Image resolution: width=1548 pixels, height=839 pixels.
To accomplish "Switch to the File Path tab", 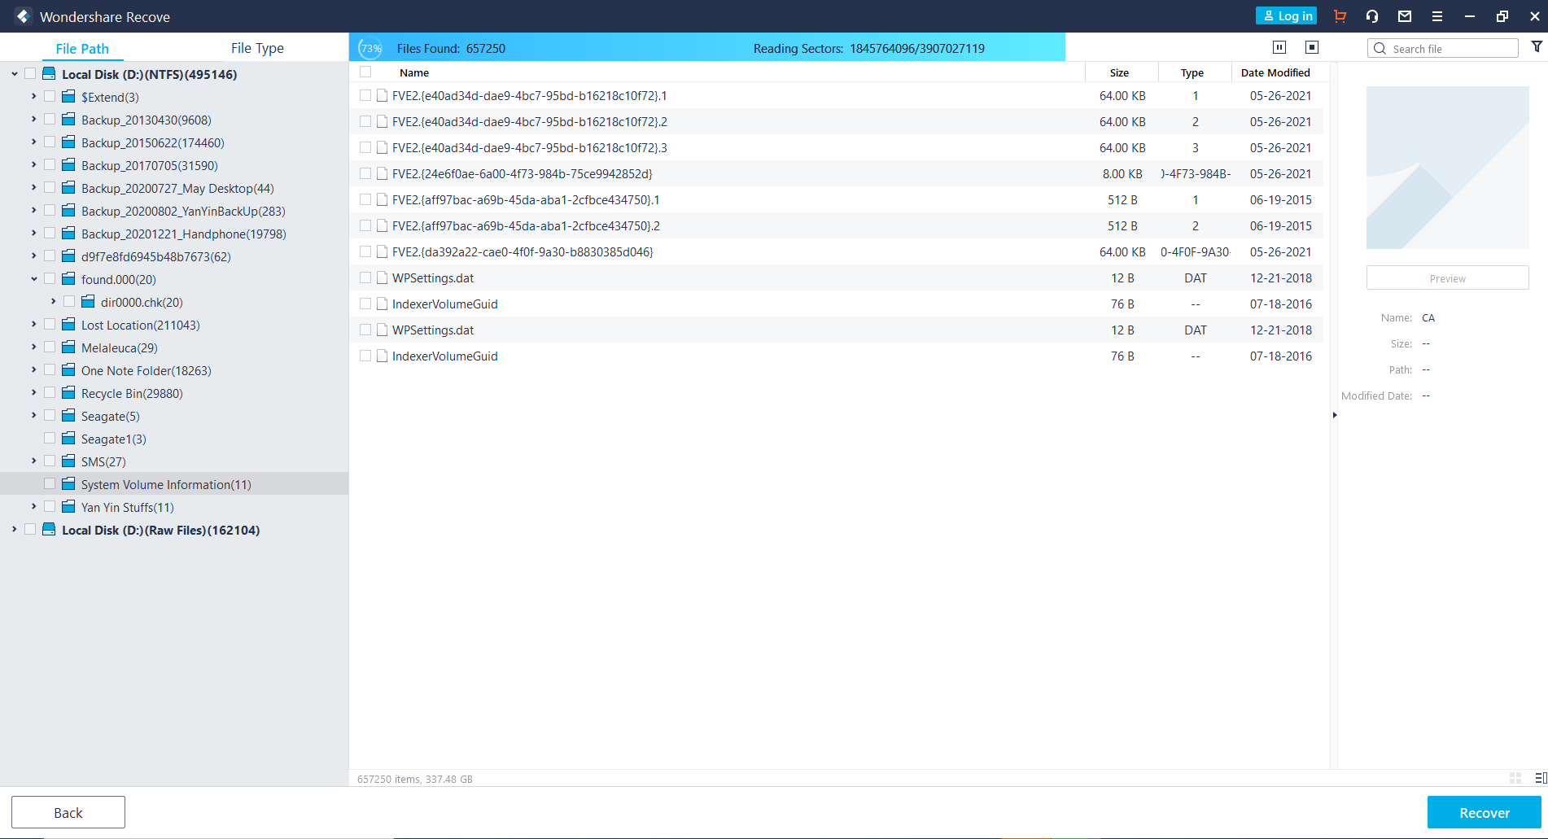I will tap(82, 48).
